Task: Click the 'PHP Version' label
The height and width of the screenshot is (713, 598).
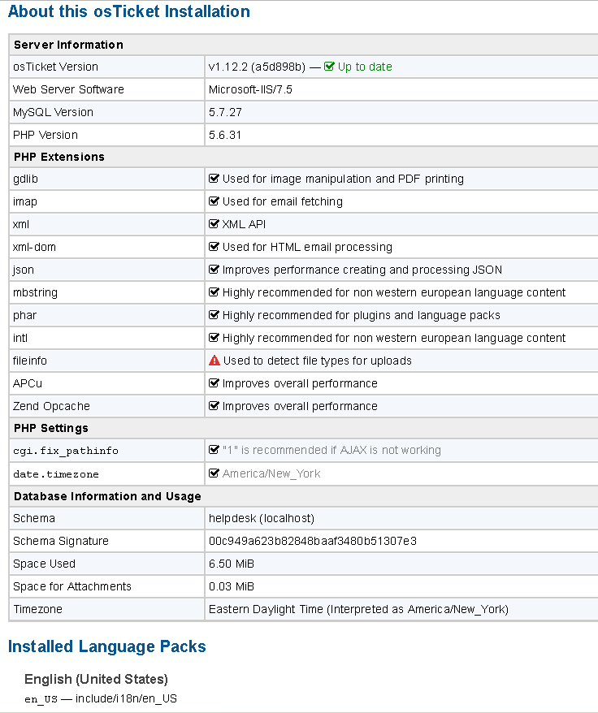Action: [x=45, y=135]
